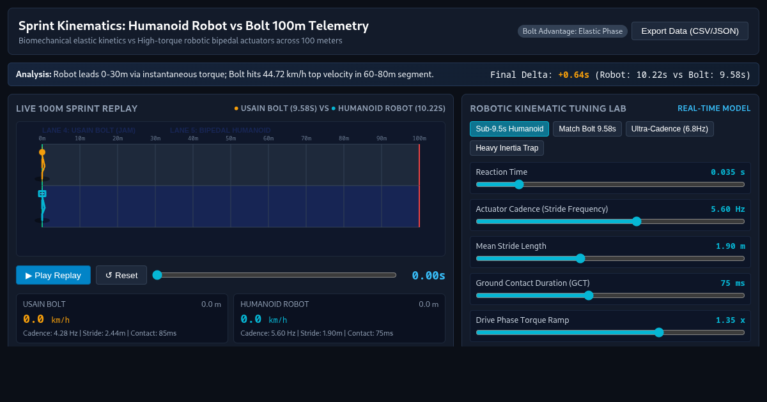The width and height of the screenshot is (767, 402).
Task: Click the 0.035 s reaction time value
Action: click(728, 172)
